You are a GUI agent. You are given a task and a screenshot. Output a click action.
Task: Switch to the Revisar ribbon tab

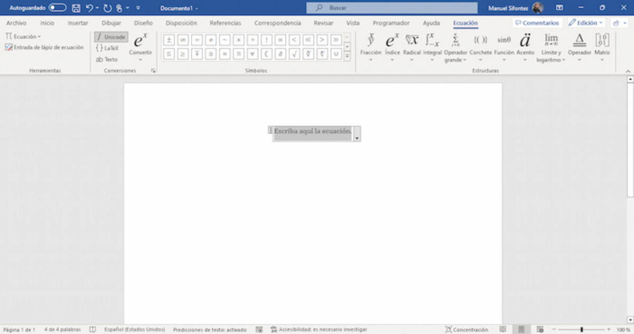[323, 23]
